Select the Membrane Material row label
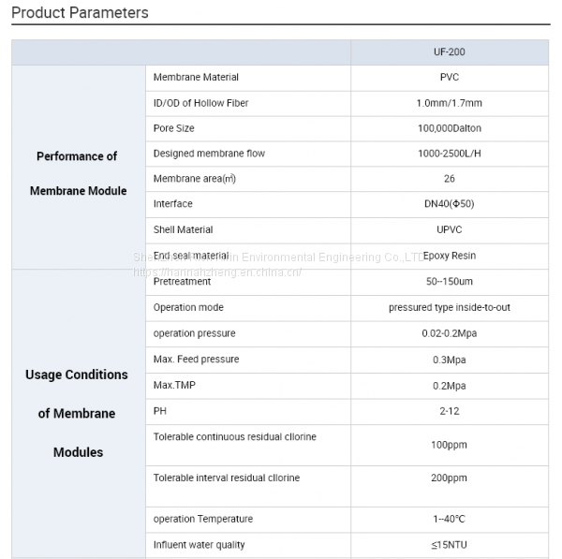Viewport: 562px width, 559px height. point(196,77)
